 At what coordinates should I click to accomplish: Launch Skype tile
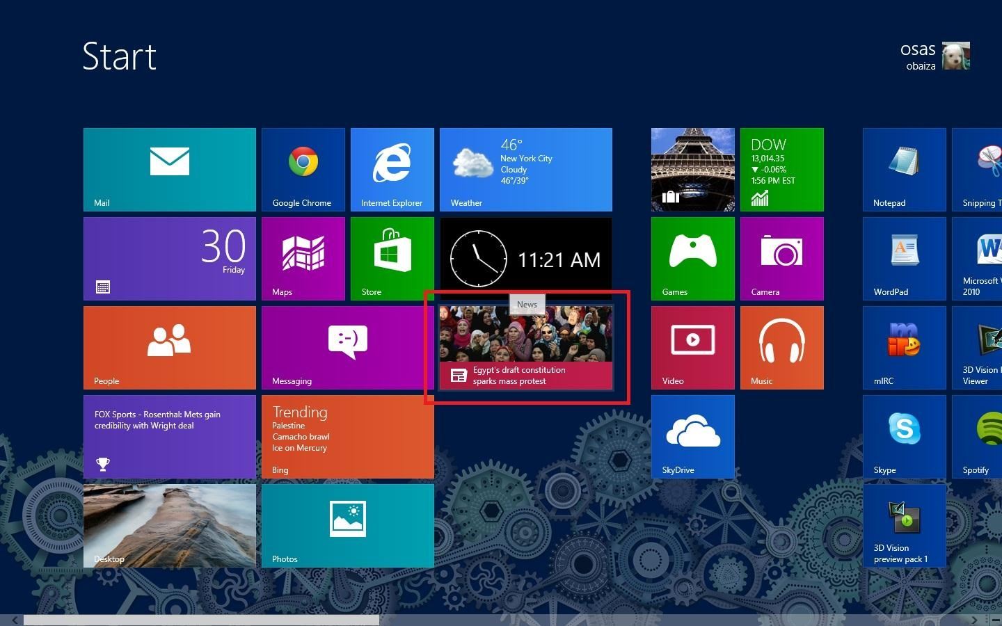(x=905, y=437)
